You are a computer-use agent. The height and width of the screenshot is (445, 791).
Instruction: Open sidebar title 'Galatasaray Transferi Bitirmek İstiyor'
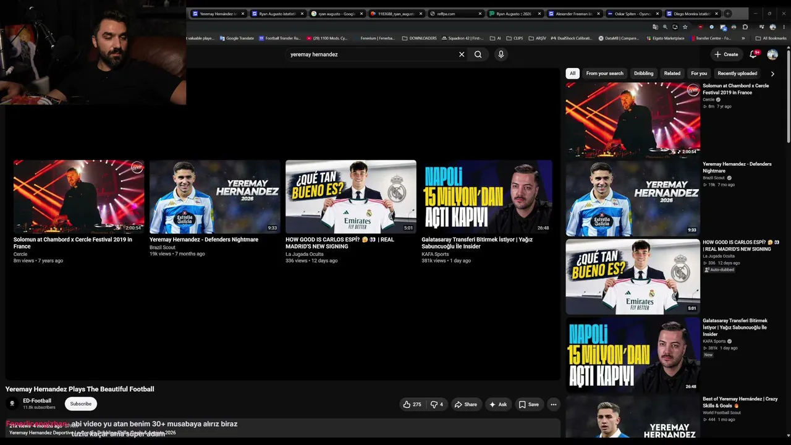click(x=735, y=328)
